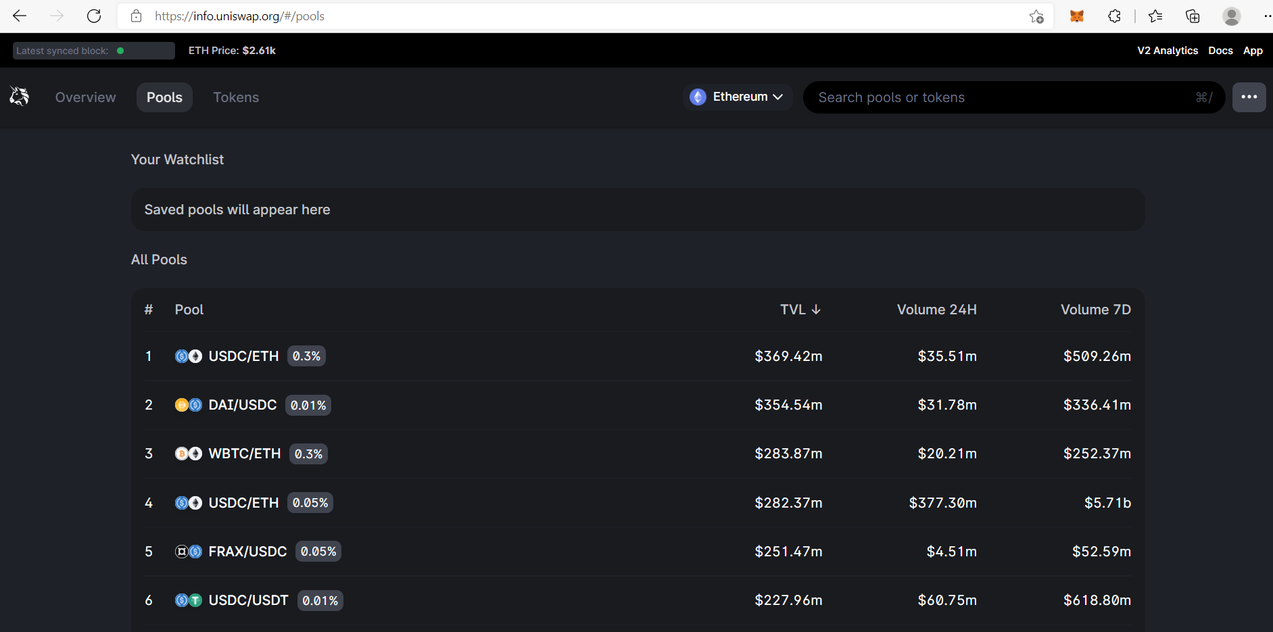Click the $377.30m Volume 24H value
Image resolution: width=1273 pixels, height=632 pixels.
coord(942,503)
